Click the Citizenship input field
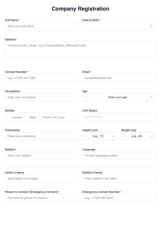 click(42, 136)
